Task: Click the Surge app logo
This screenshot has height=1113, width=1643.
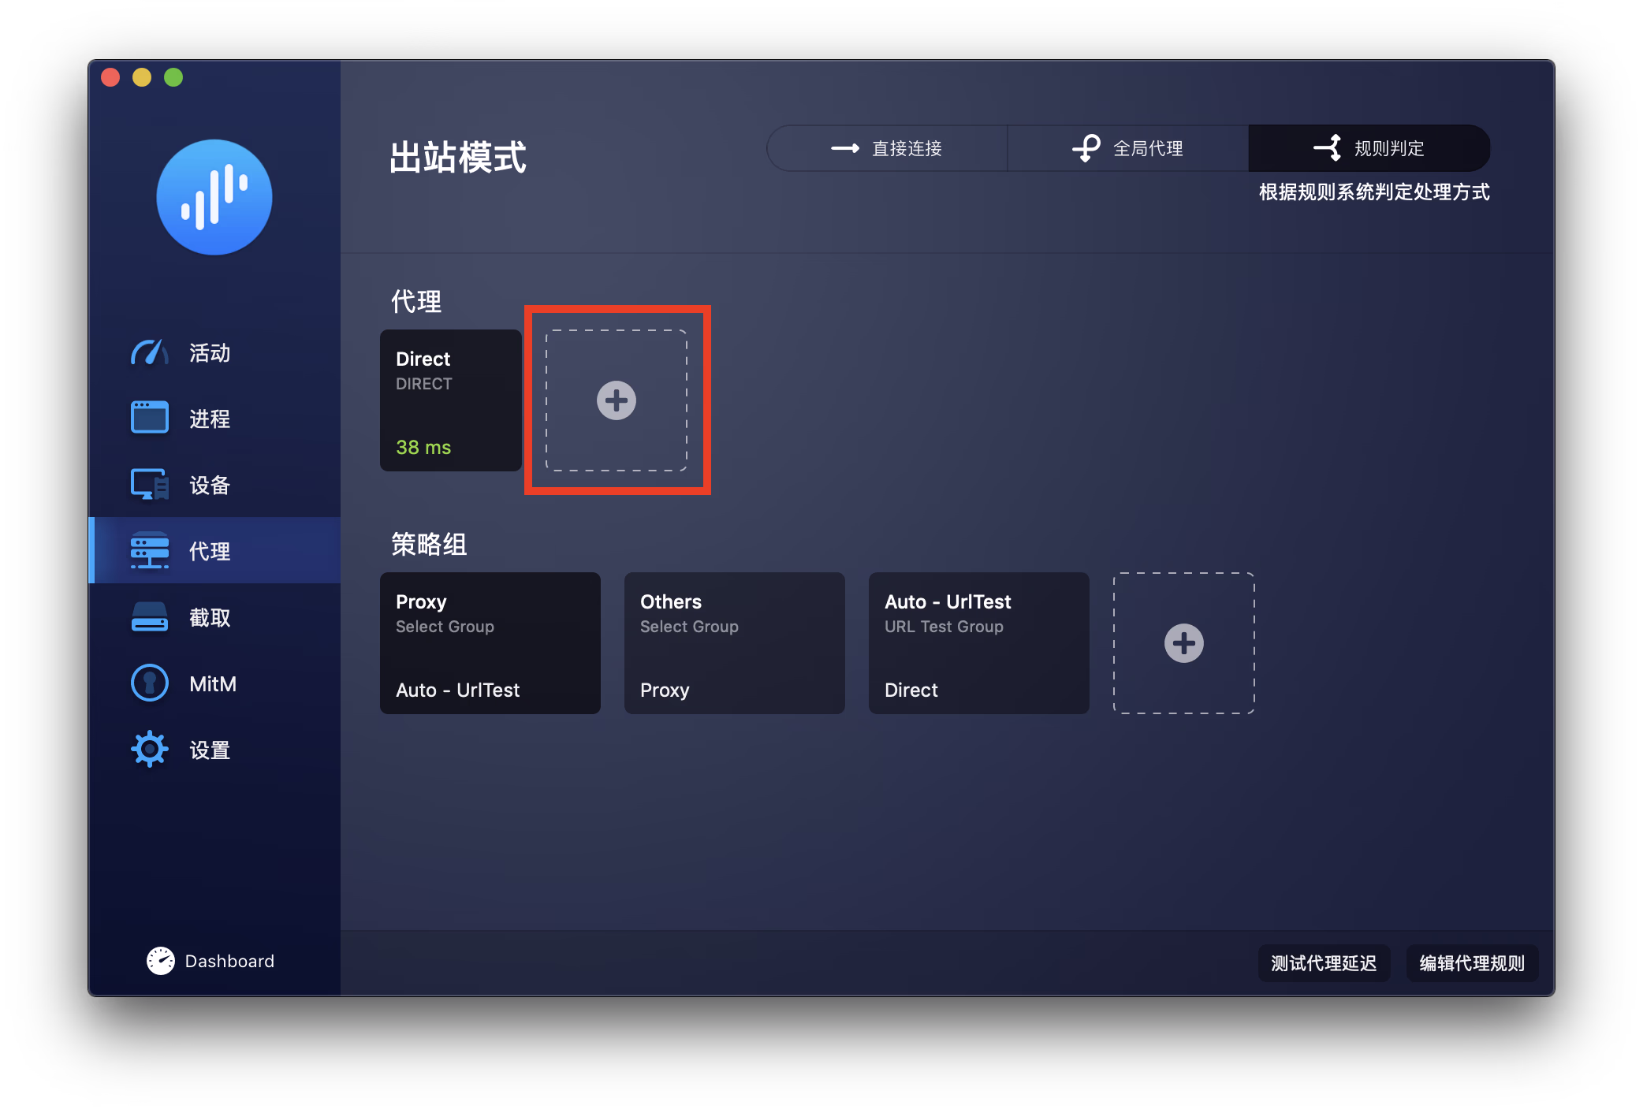Action: [x=214, y=197]
